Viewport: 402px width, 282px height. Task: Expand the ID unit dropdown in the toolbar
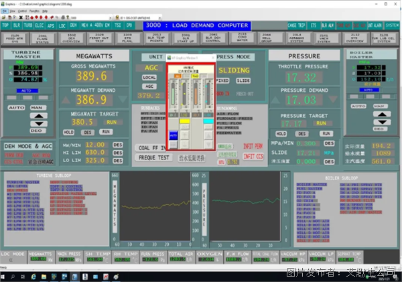pyautogui.click(x=159, y=17)
